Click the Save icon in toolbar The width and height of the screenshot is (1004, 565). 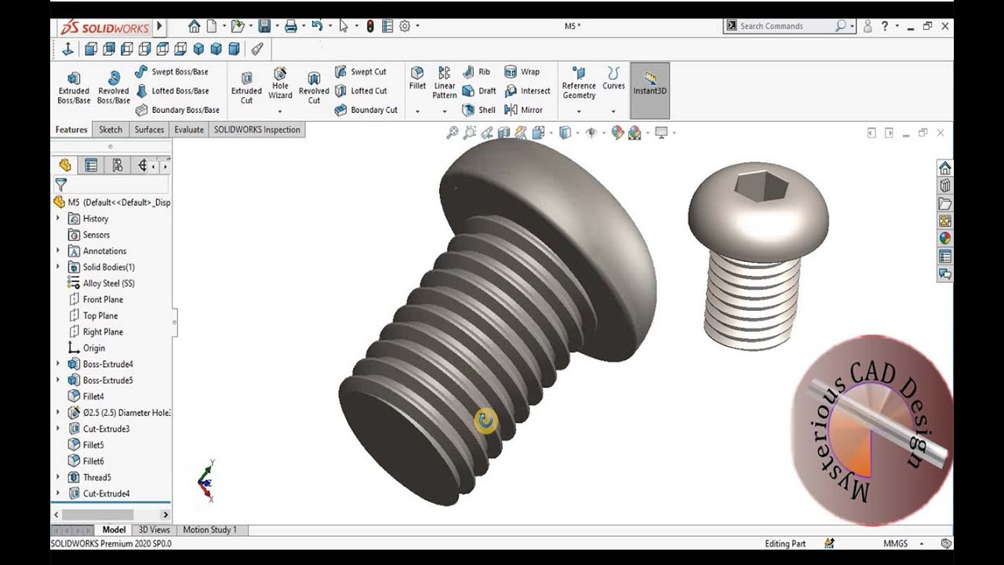(x=264, y=26)
